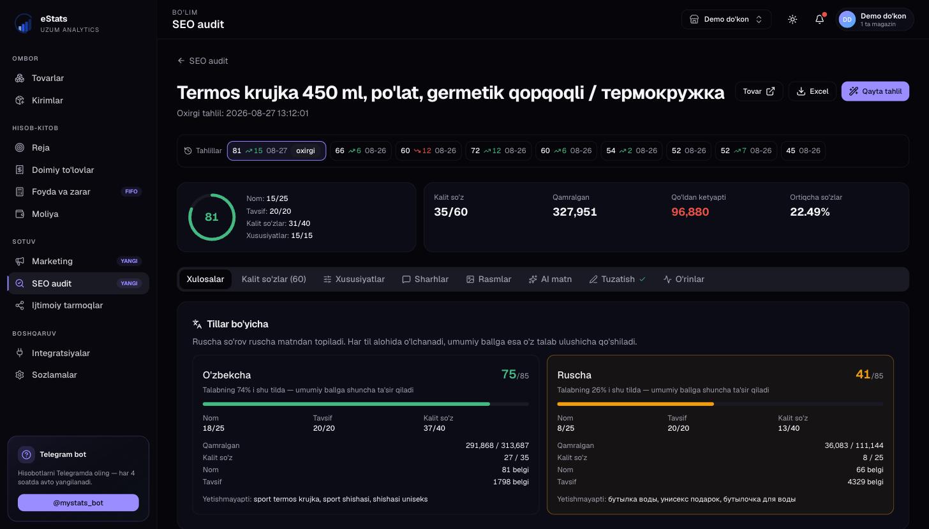This screenshot has width=929, height=529.
Task: Toggle light/dark theme sun icon
Action: click(x=792, y=19)
